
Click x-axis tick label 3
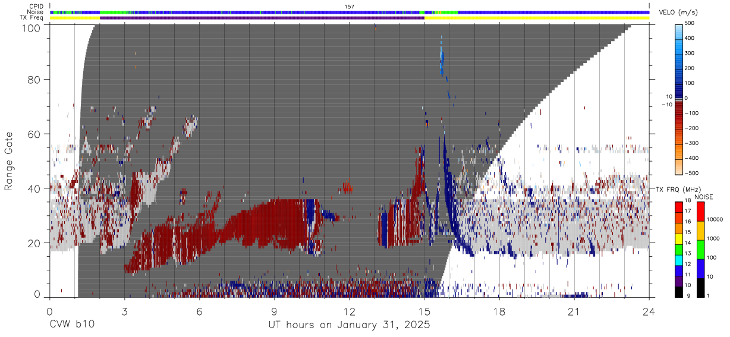click(x=124, y=311)
